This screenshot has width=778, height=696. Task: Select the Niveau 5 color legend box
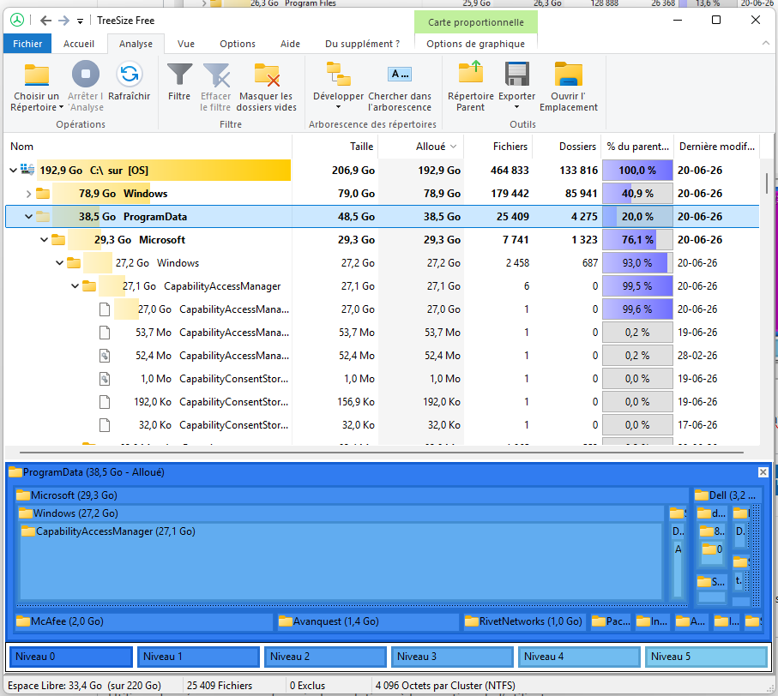click(706, 657)
